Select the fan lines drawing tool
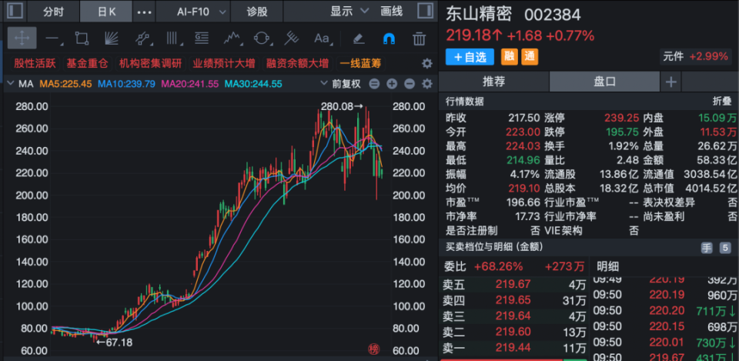 pos(111,38)
